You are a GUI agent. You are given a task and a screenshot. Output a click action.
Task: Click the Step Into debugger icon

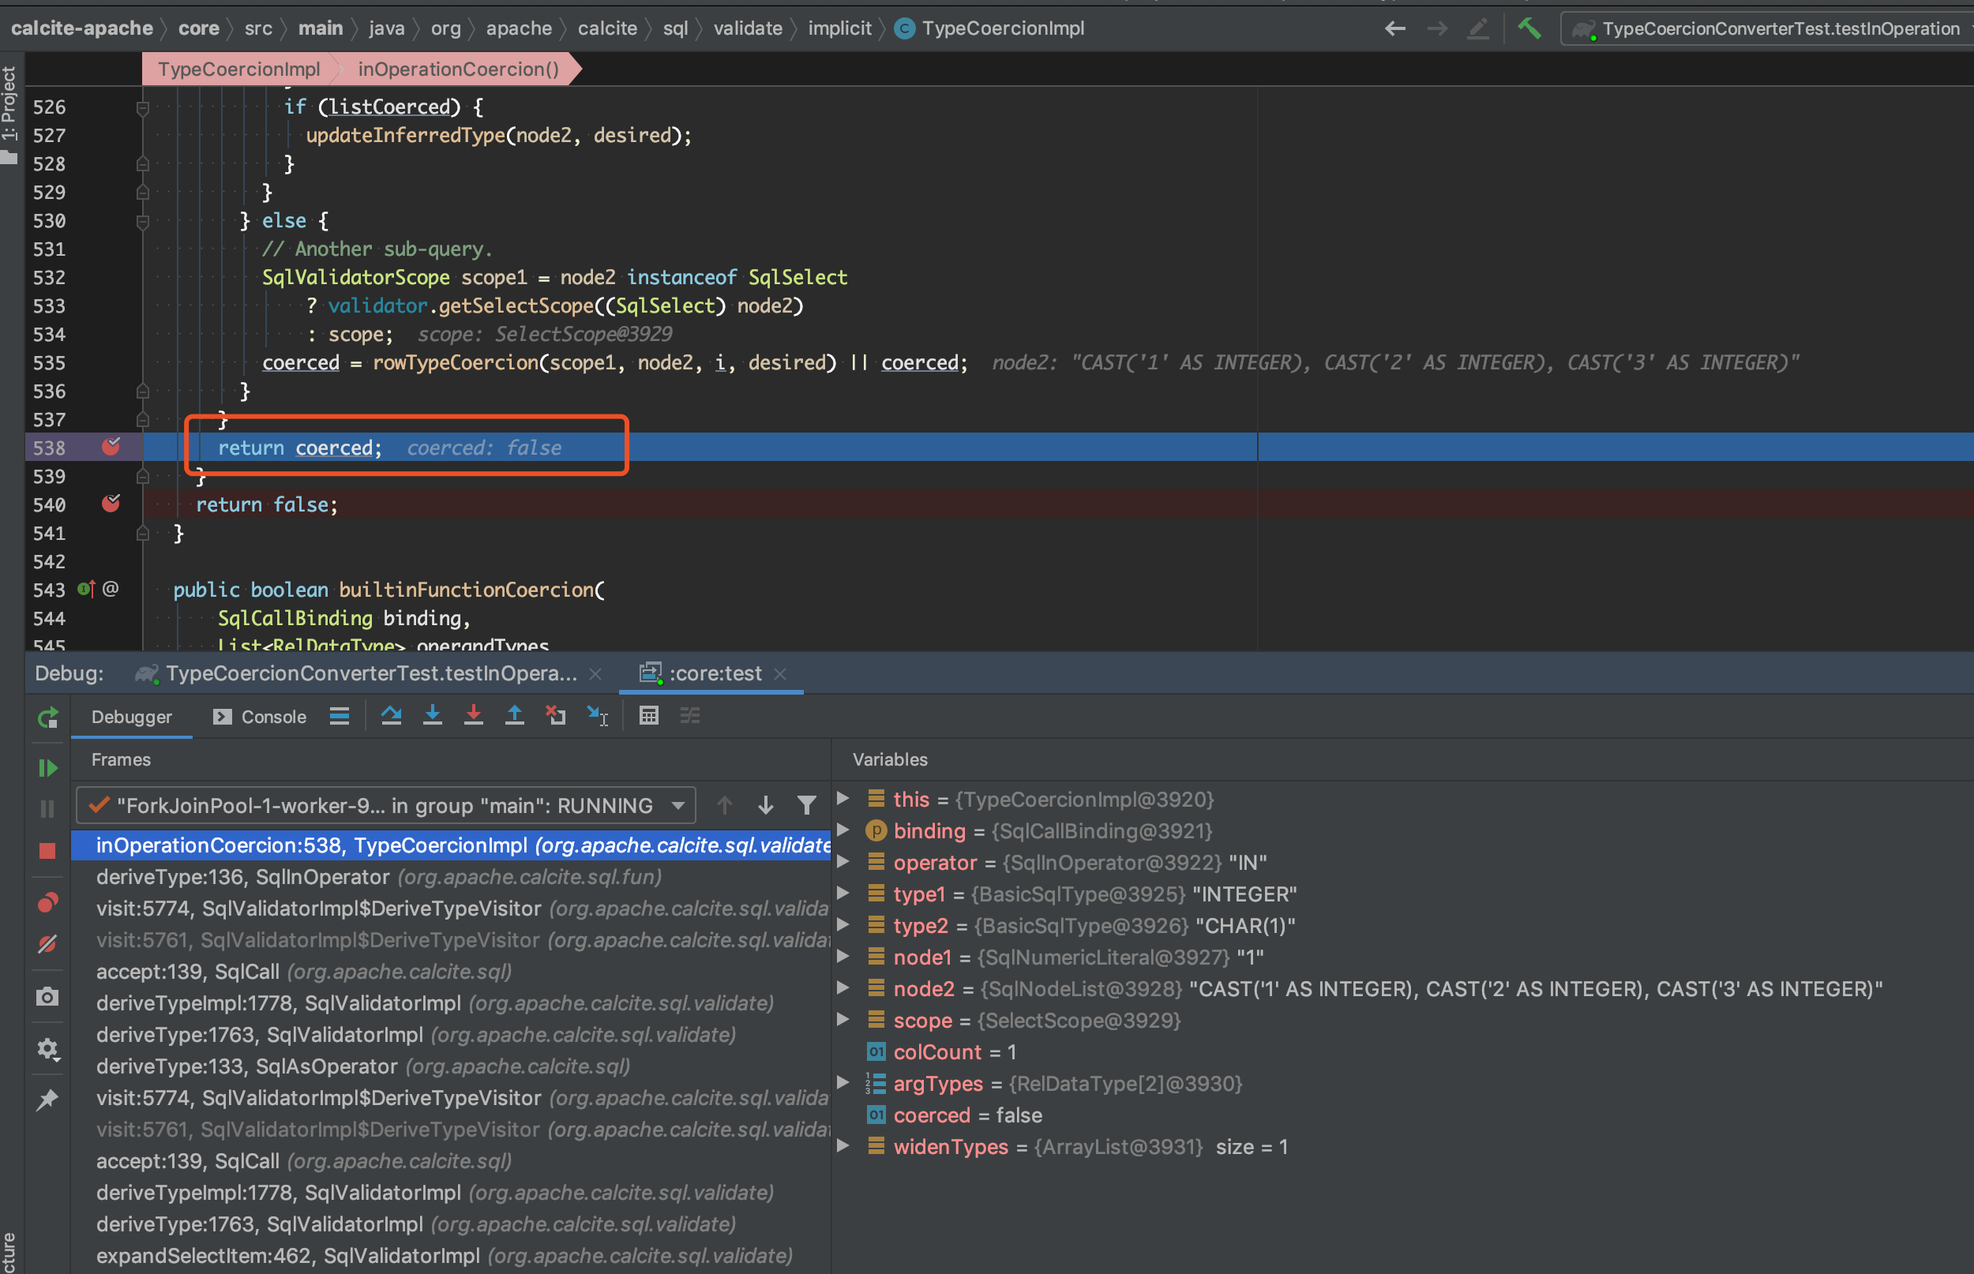[x=432, y=716]
